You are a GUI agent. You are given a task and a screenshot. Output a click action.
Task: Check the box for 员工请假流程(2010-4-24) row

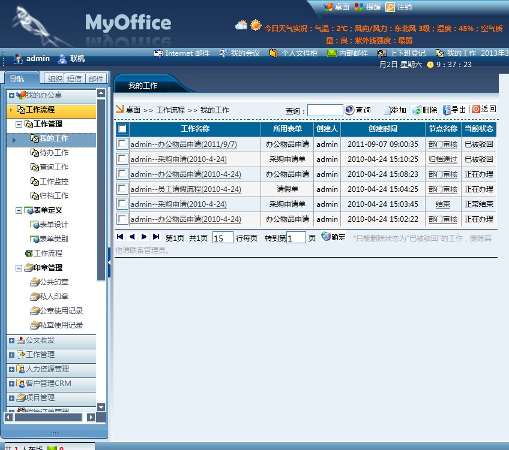click(x=122, y=189)
